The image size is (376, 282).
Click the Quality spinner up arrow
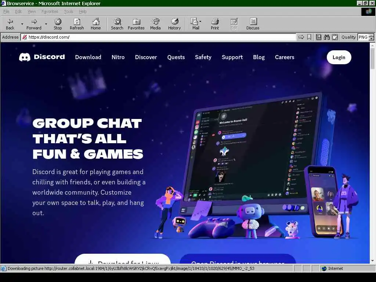coord(372,36)
